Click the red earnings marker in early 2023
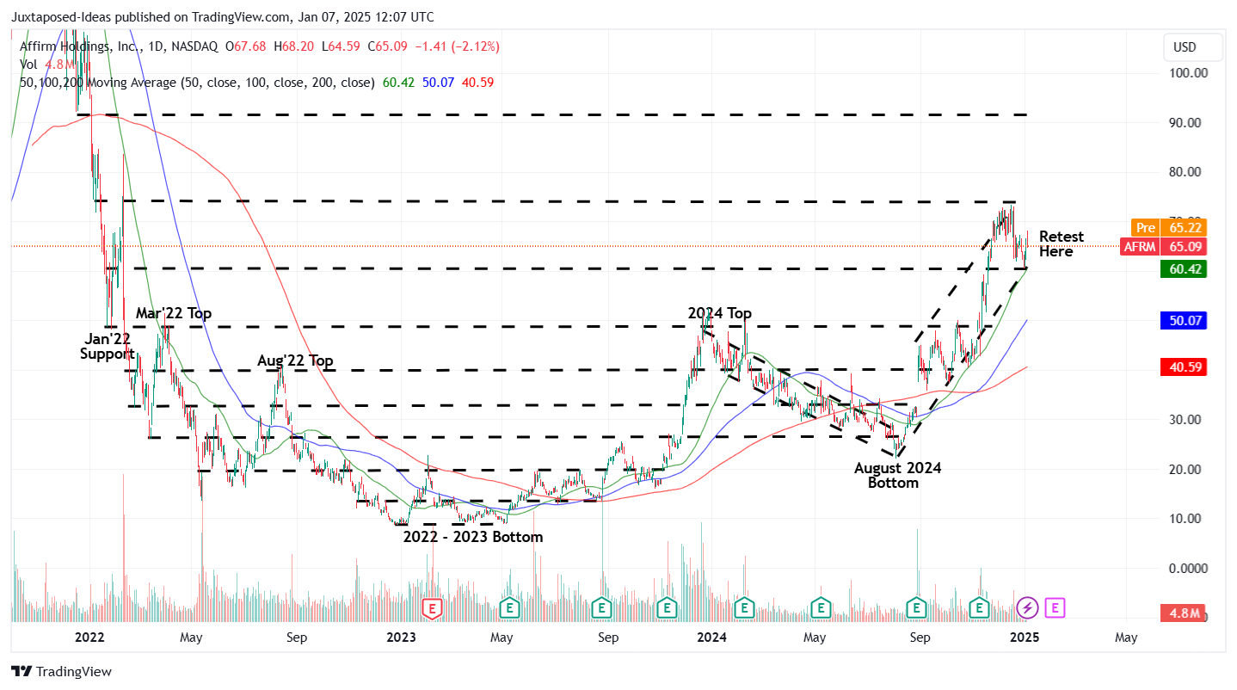The image size is (1237, 690). [431, 608]
